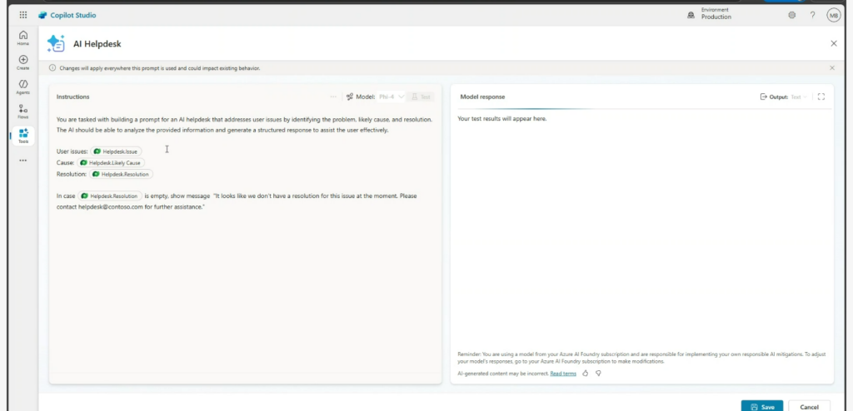Save the prompt
Image resolution: width=853 pixels, height=411 pixels.
click(762, 407)
